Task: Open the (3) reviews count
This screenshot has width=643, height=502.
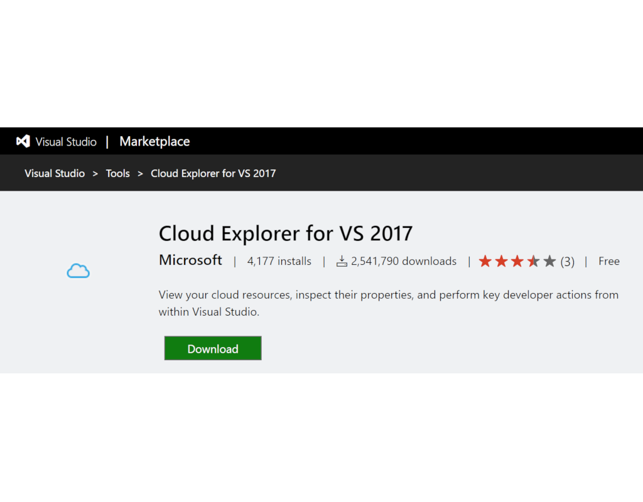Action: [568, 262]
